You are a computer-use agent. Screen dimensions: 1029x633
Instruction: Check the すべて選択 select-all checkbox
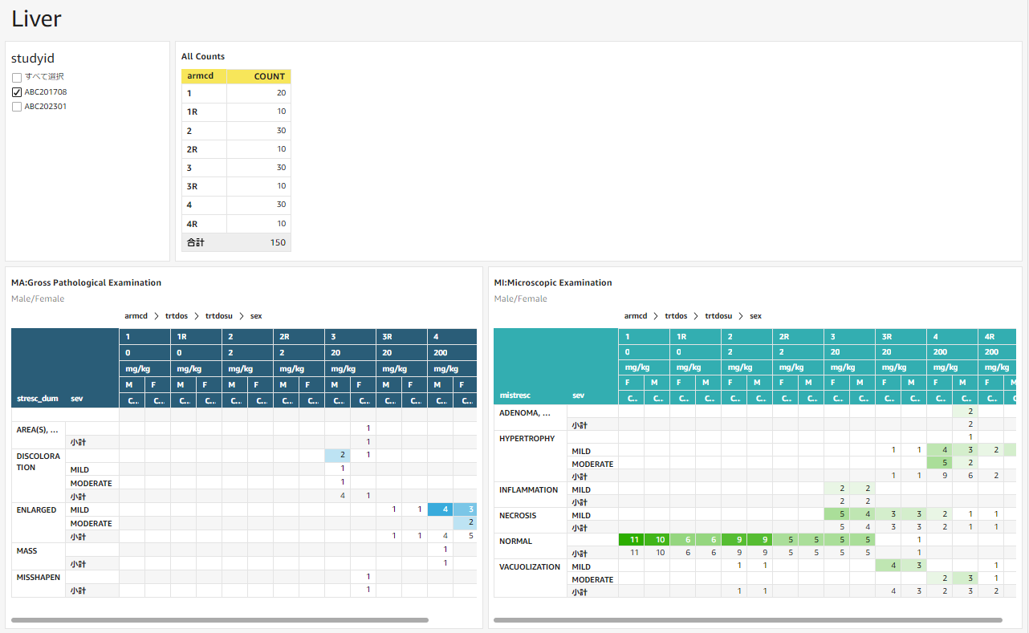(17, 76)
